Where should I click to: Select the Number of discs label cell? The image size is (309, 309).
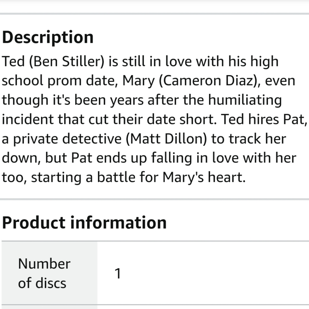(x=49, y=273)
